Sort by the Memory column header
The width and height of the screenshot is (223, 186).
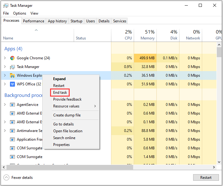pyautogui.click(x=145, y=35)
